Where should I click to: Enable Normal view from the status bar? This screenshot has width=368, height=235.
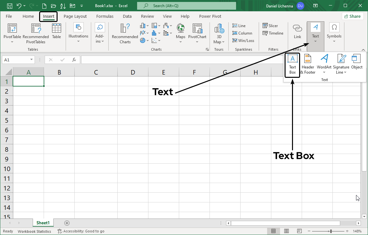[x=274, y=231]
